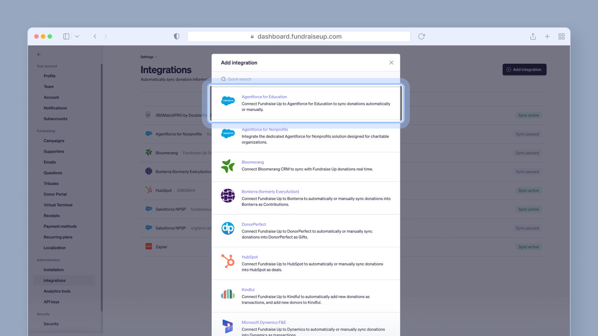
Task: Click the search magnifier icon in dialog
Action: coord(223,79)
